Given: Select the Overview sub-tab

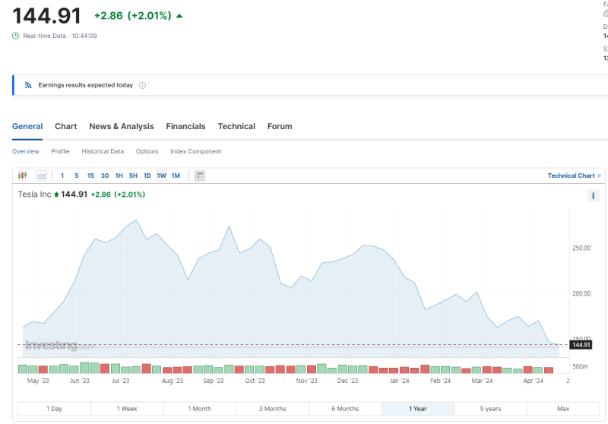Looking at the screenshot, I should tap(26, 151).
